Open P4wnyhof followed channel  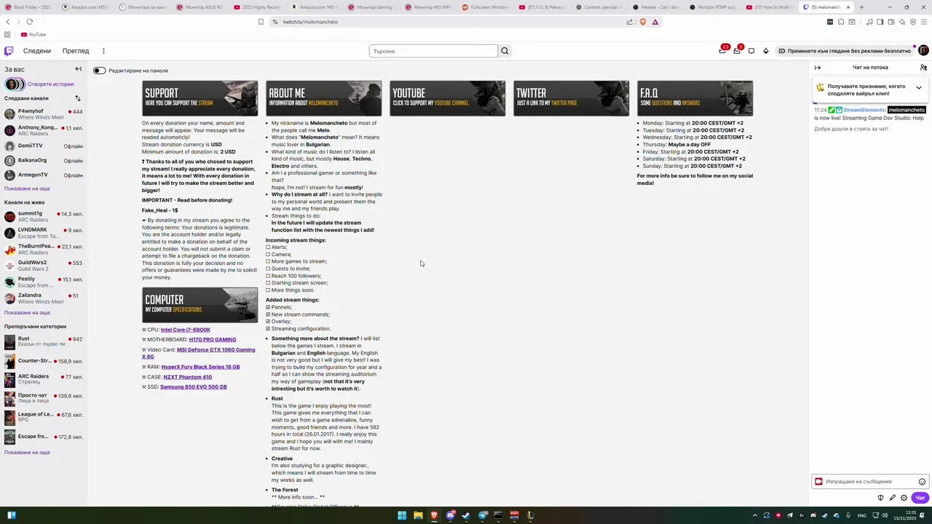44,114
